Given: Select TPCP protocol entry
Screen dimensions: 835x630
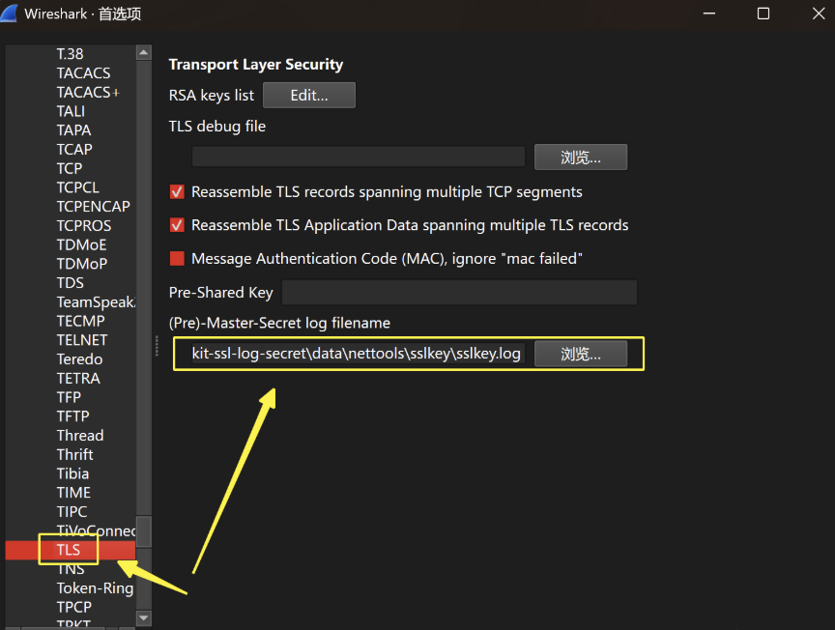Looking at the screenshot, I should (74, 607).
